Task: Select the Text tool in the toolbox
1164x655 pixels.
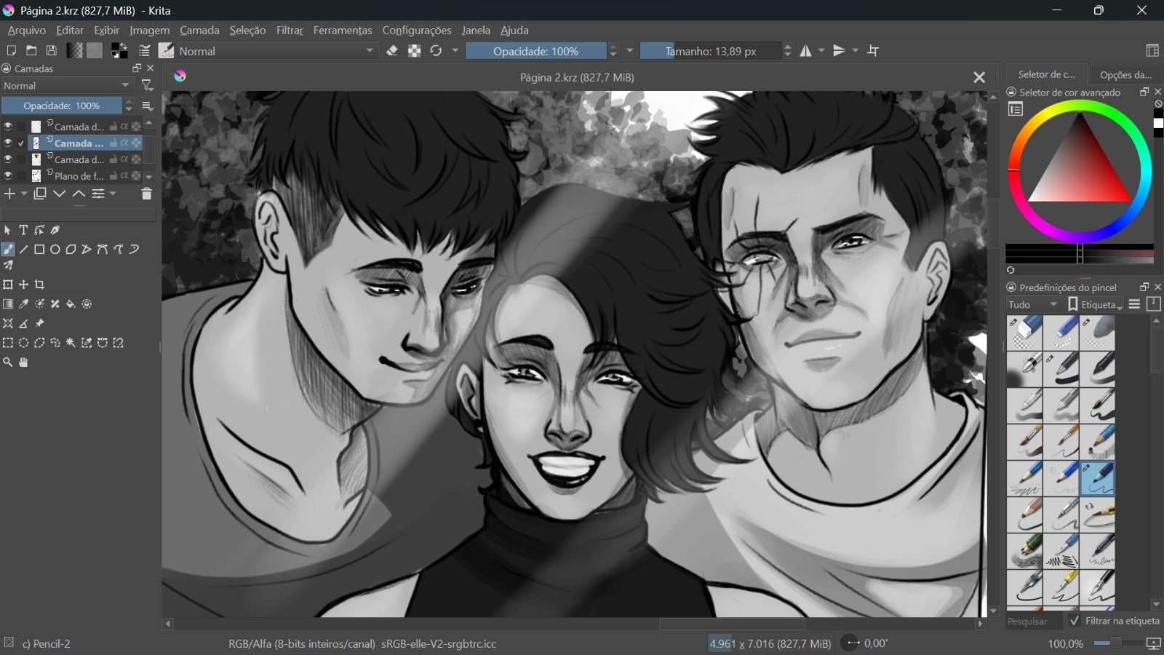Action: click(x=23, y=231)
